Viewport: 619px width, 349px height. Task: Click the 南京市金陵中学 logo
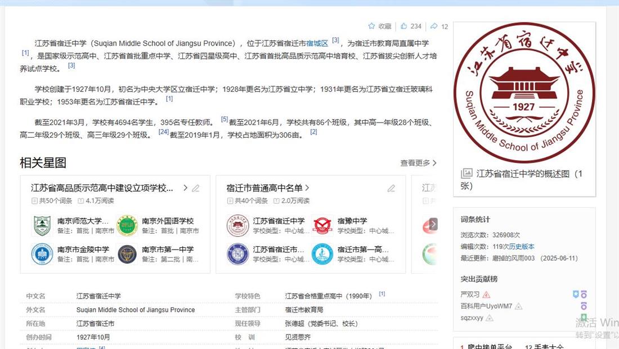(42, 254)
